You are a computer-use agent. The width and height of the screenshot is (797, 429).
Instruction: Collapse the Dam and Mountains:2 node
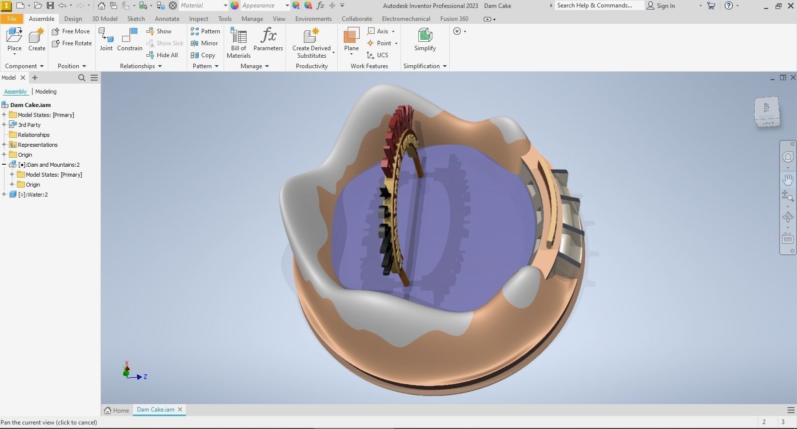tap(4, 164)
